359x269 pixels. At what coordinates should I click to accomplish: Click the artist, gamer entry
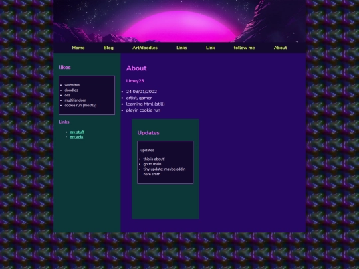coord(139,98)
